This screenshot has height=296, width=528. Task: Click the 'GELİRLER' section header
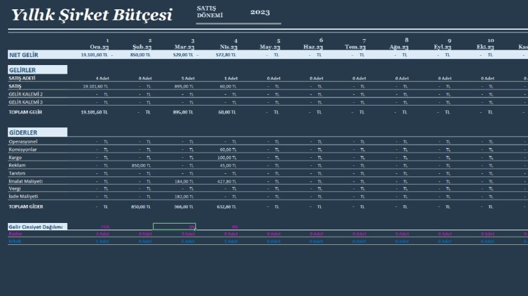pyautogui.click(x=37, y=70)
